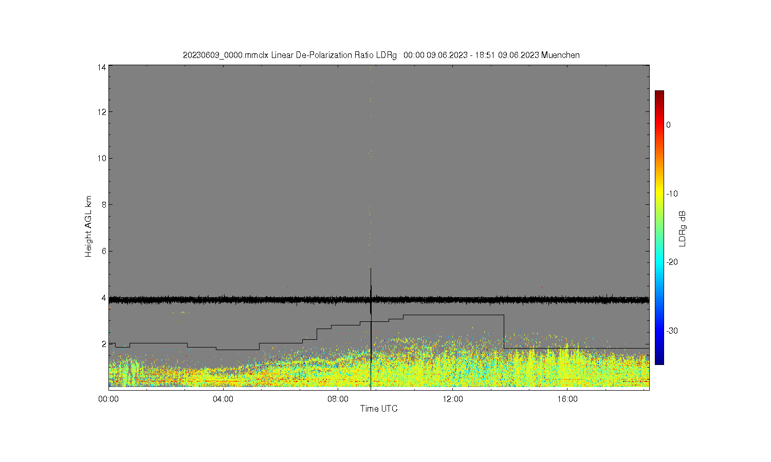
Task: Click the 8 km height tick label
Action: 104,204
